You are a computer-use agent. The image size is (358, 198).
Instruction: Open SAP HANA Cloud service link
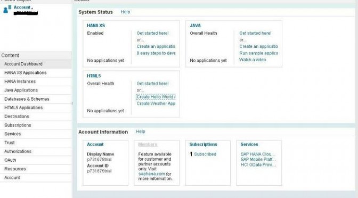258,154
